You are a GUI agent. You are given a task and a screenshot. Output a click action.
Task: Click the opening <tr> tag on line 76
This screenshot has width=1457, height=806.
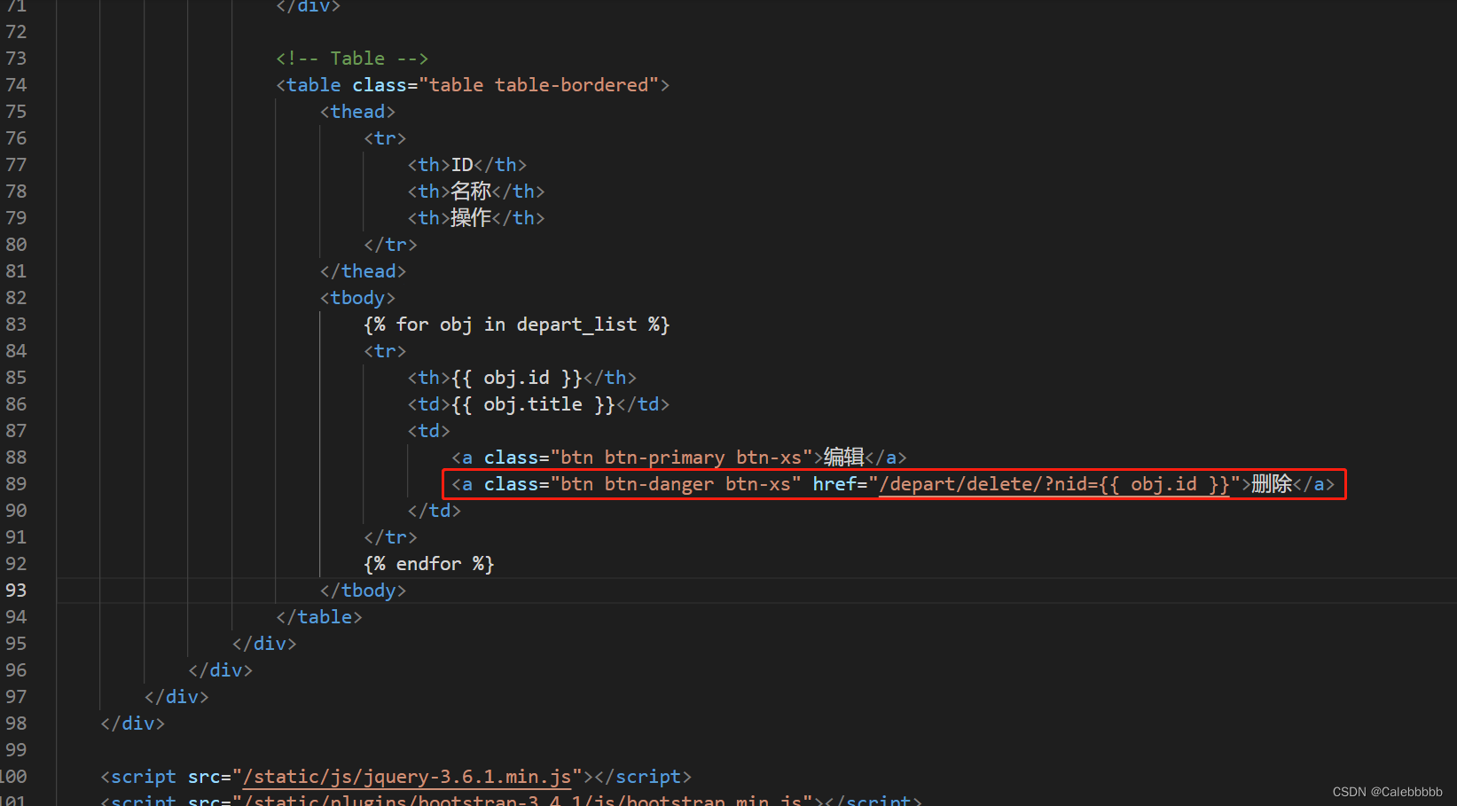click(x=385, y=138)
